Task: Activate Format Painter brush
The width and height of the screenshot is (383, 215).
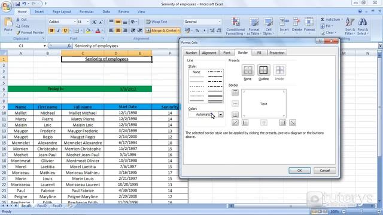Action: pyautogui.click(x=30, y=32)
